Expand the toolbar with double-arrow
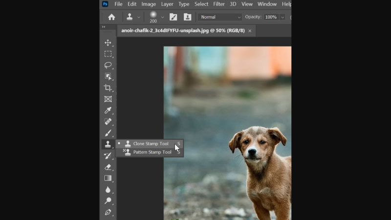Viewport: 391px width, 220px height. [104, 27]
